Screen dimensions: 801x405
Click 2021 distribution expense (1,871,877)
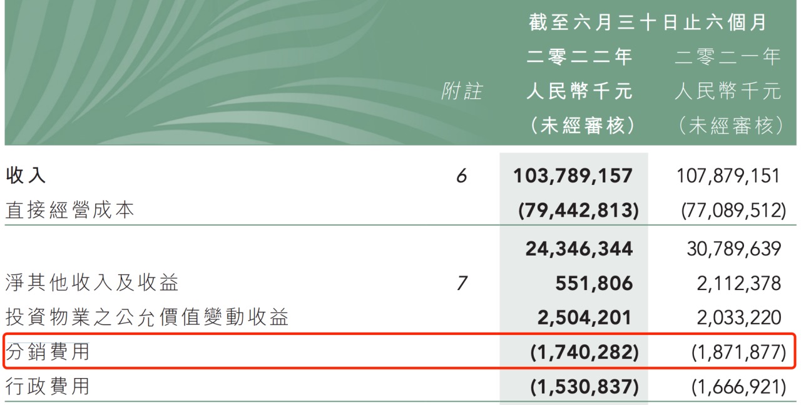click(x=739, y=352)
